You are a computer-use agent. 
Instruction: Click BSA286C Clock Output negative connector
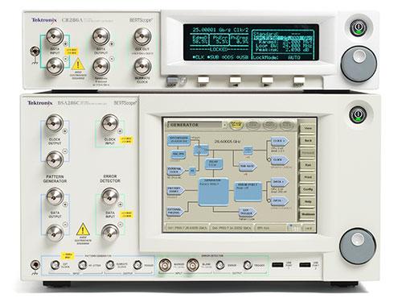point(55,159)
